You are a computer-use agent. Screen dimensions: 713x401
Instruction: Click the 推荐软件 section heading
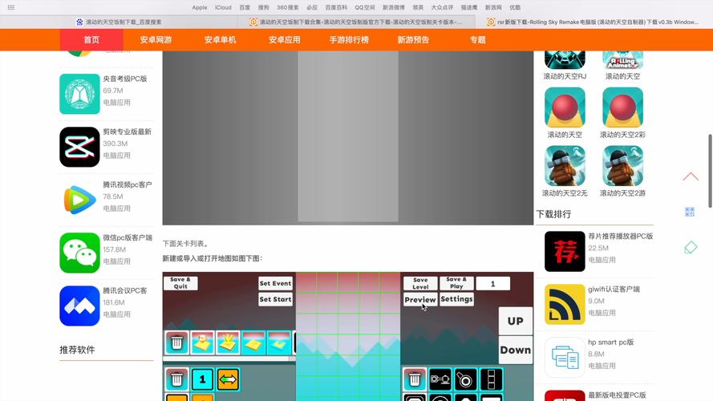pos(77,350)
